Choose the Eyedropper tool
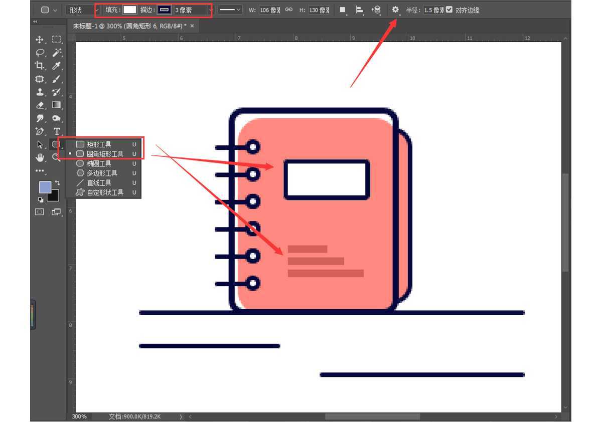602x422 pixels. (57, 66)
